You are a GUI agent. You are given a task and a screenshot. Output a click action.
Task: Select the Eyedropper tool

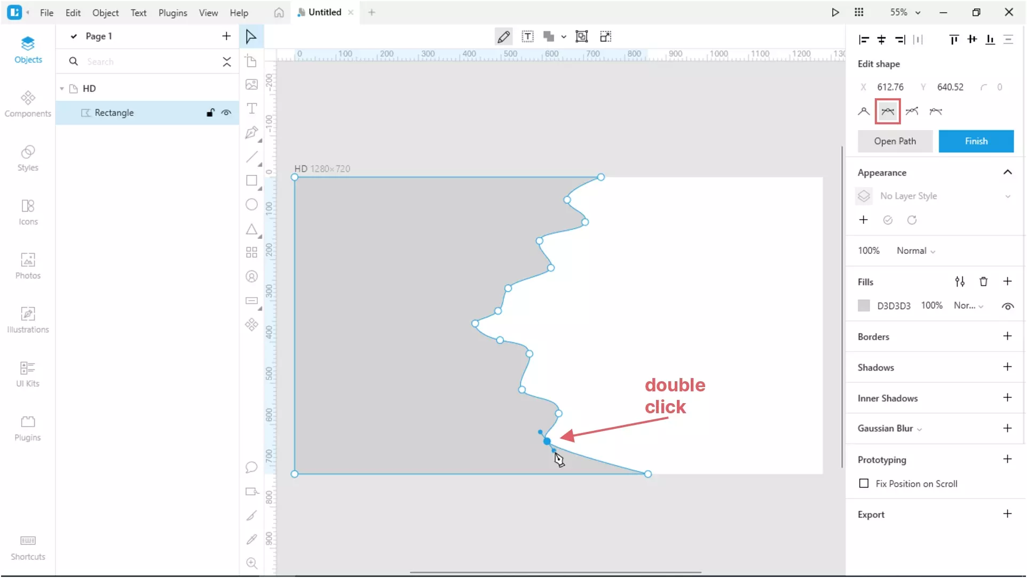(251, 539)
